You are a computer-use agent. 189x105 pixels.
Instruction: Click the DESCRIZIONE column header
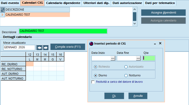pyautogui.click(x=37, y=10)
